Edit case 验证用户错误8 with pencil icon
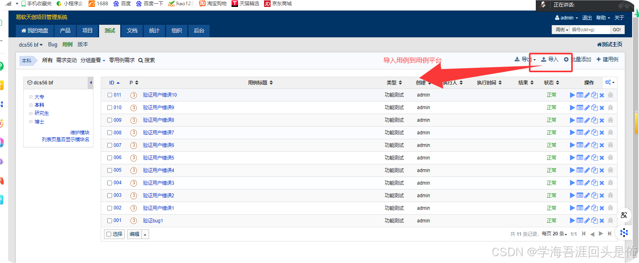 pyautogui.click(x=587, y=120)
